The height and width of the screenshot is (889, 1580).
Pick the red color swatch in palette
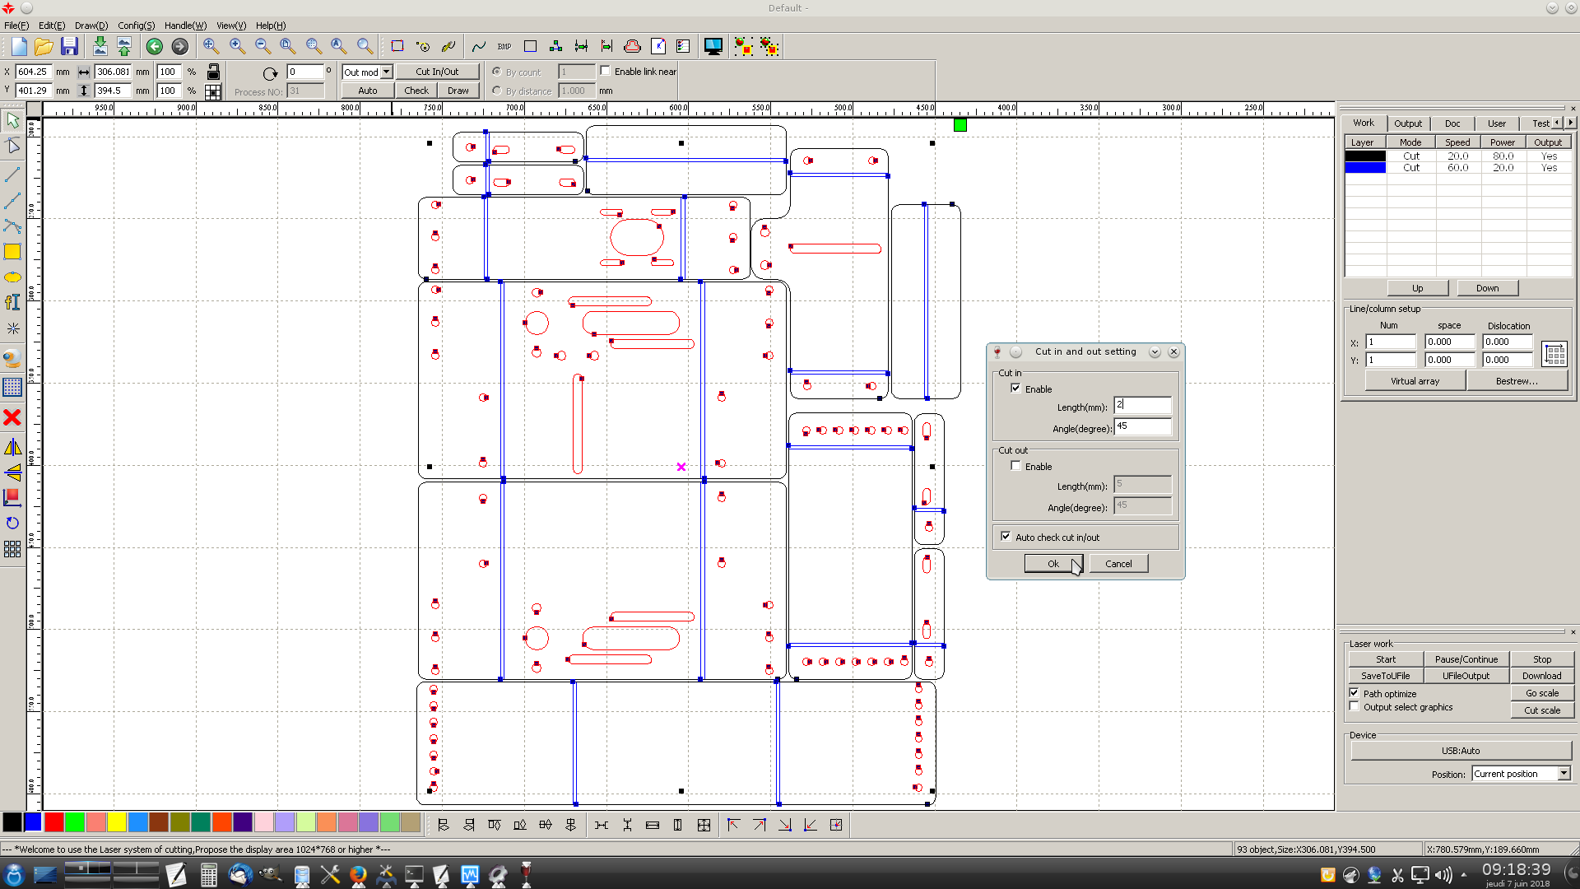click(x=54, y=822)
